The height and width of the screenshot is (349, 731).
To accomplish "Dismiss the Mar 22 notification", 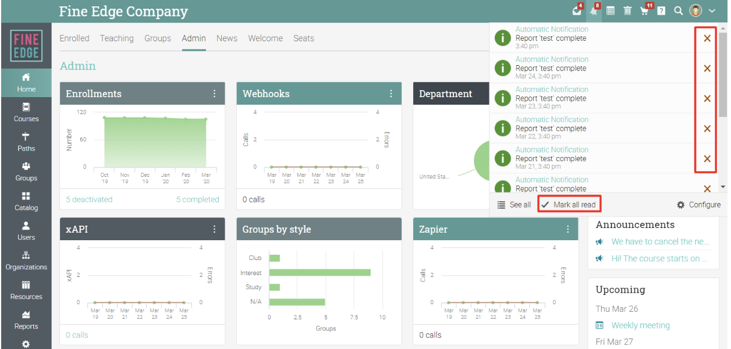I will [x=707, y=129].
